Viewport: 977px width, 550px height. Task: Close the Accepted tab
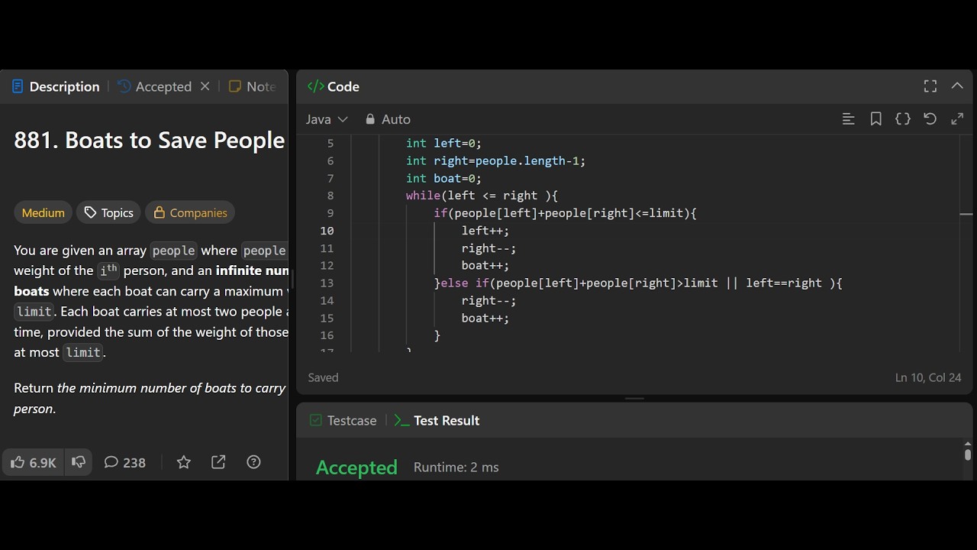click(x=205, y=86)
